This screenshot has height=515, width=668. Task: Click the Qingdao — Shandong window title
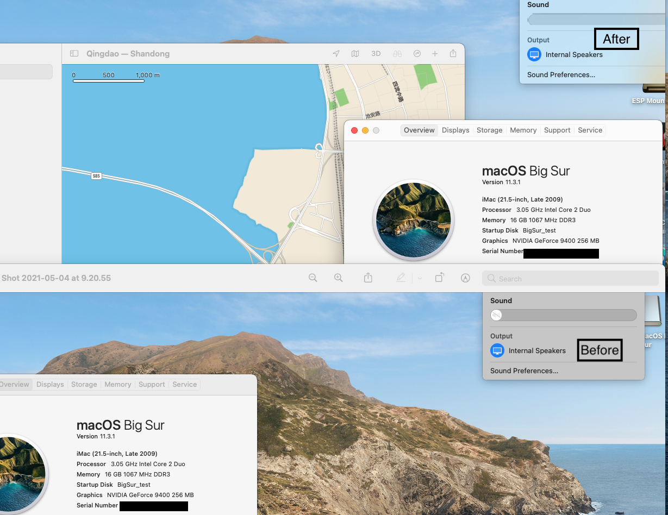128,54
